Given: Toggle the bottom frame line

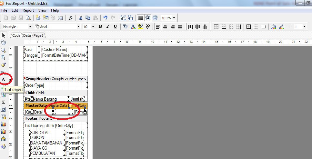Looking at the screenshot, I should tap(224, 27).
